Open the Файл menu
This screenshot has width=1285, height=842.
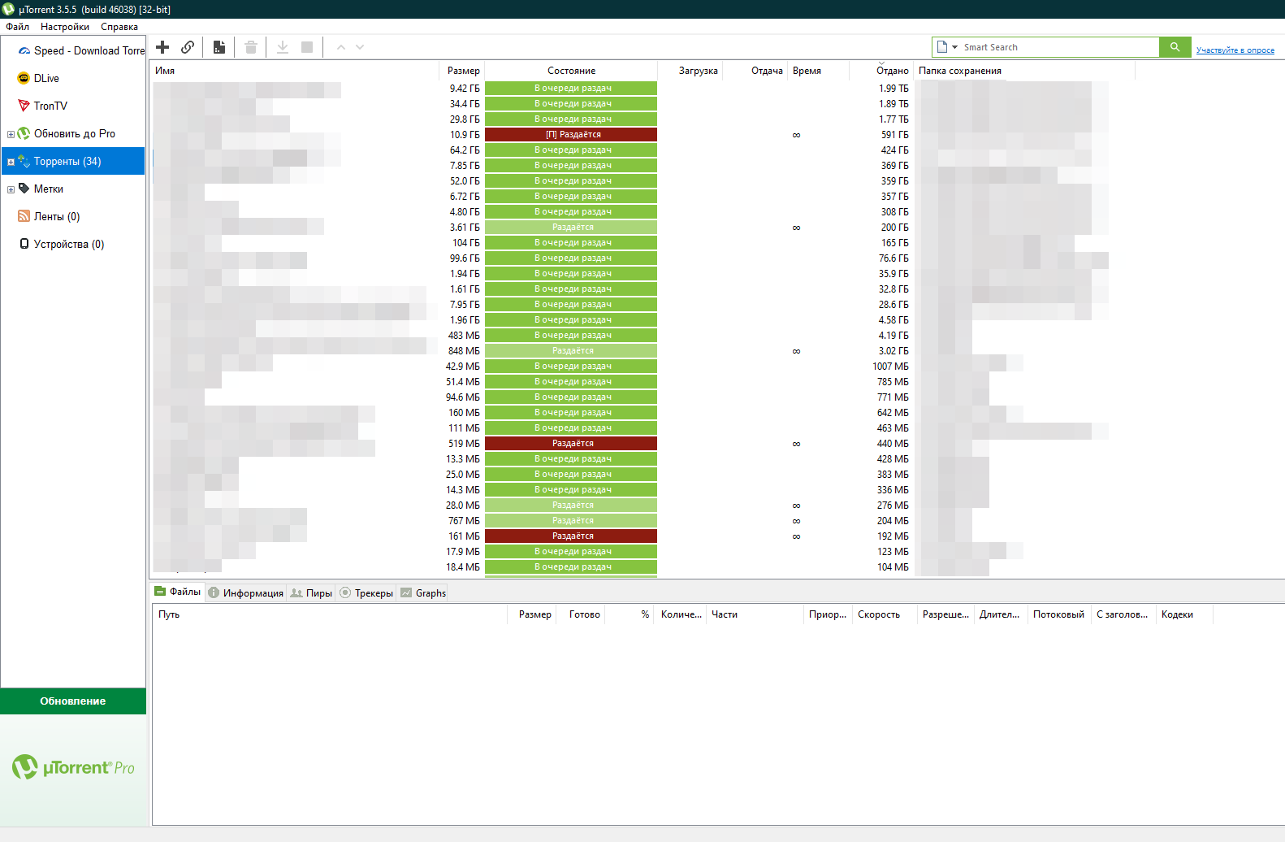coord(17,27)
